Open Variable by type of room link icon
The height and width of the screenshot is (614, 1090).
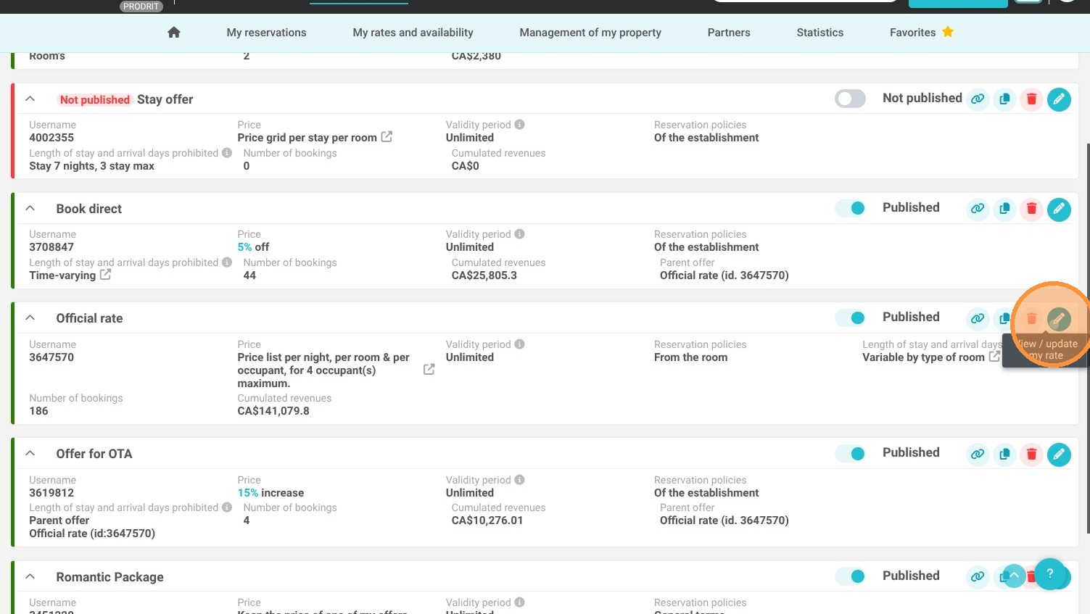click(994, 356)
